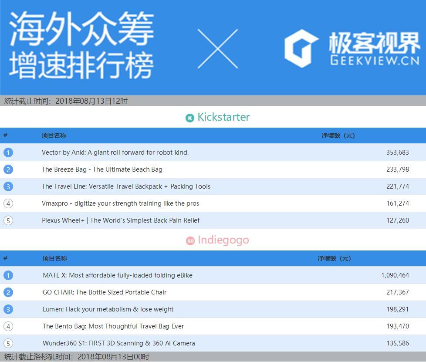
Task: Click 项目名称 header in the Indiegogo table
Action: tap(54, 258)
